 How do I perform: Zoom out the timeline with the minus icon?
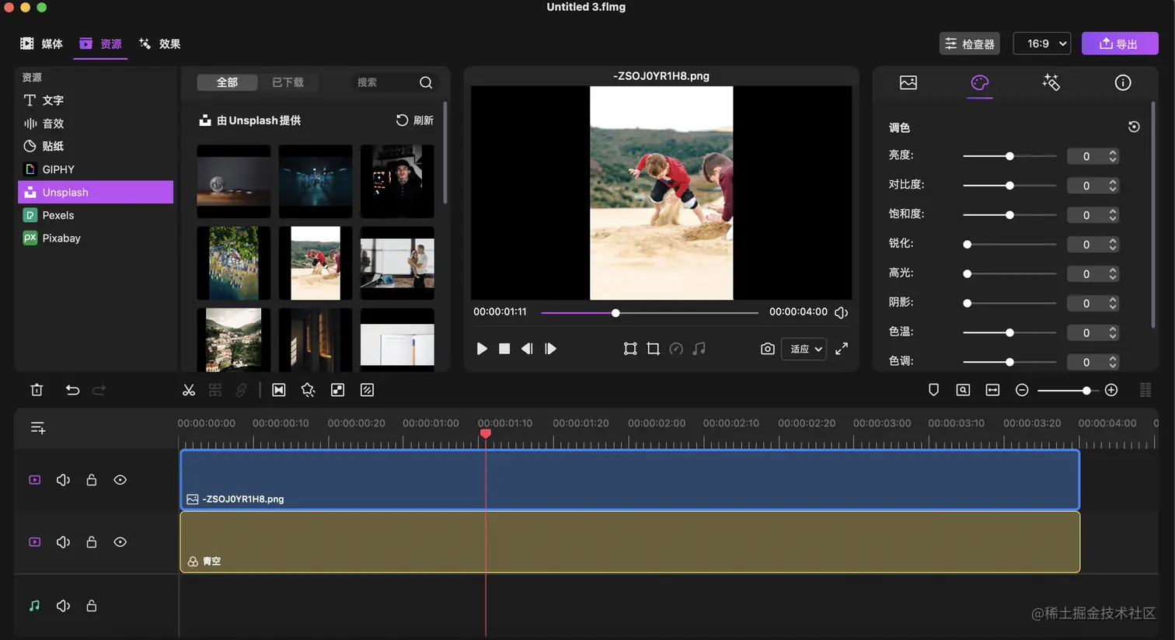click(1022, 390)
